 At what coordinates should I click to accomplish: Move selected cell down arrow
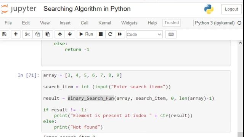pyautogui.click(x=70, y=34)
